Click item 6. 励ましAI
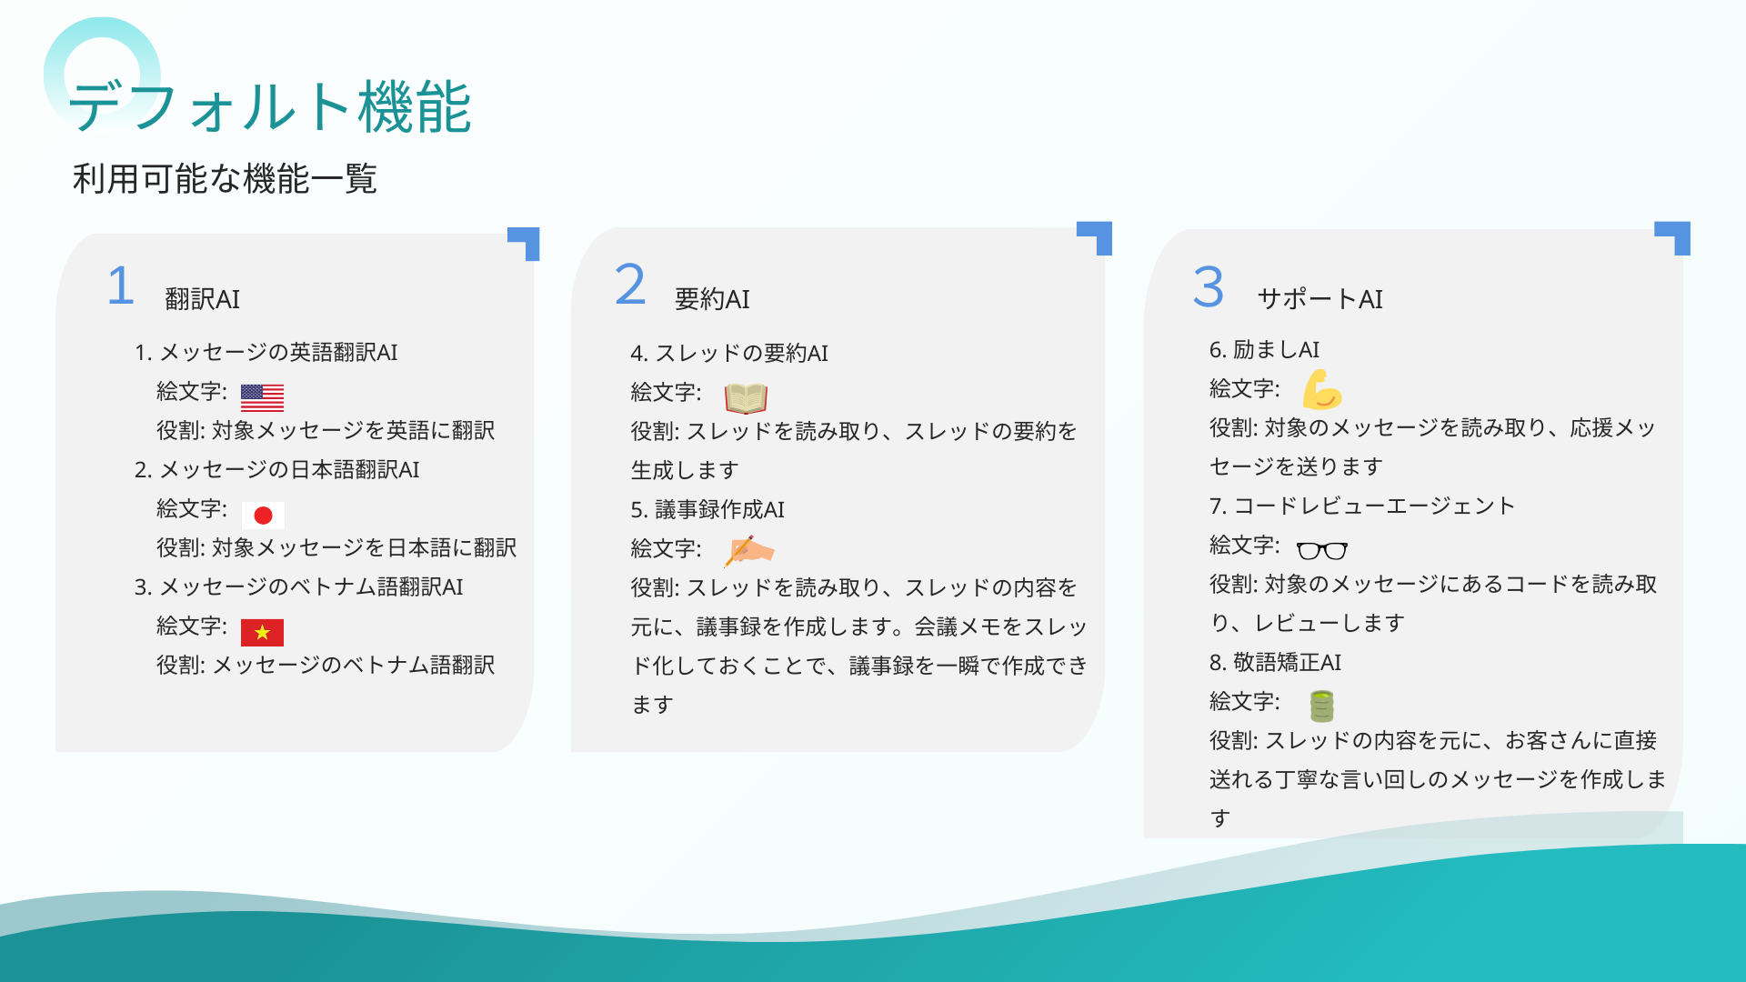This screenshot has height=982, width=1746. point(1264,349)
